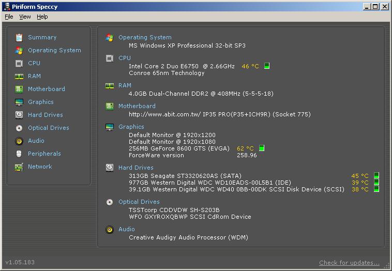Click the green indicator next to WD40 38 °C

click(376, 189)
